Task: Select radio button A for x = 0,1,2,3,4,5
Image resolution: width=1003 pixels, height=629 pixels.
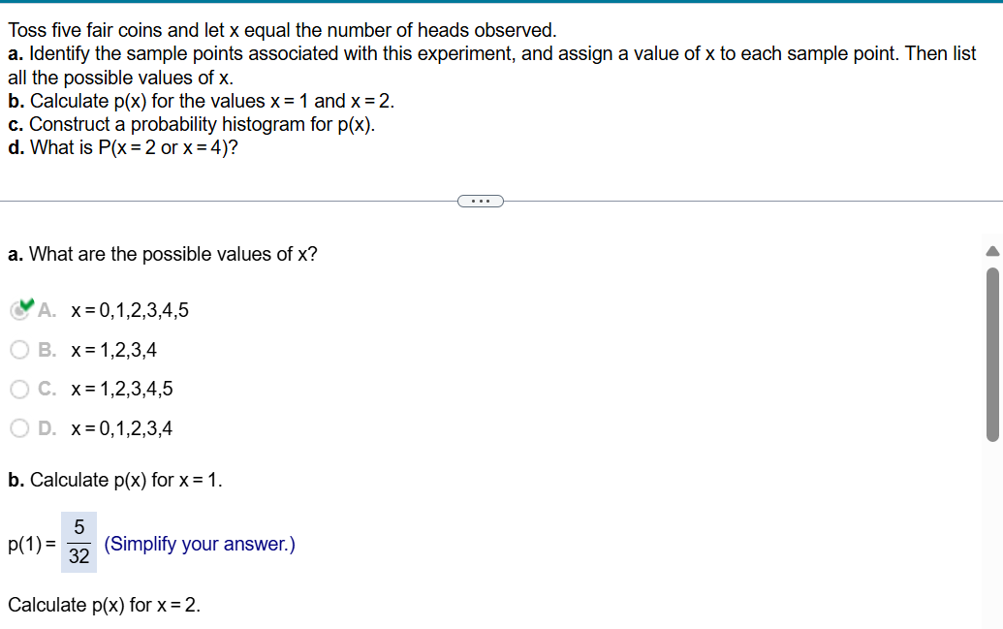Action: pos(19,310)
